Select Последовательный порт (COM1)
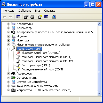This screenshot has height=103, width=103. 43,69
